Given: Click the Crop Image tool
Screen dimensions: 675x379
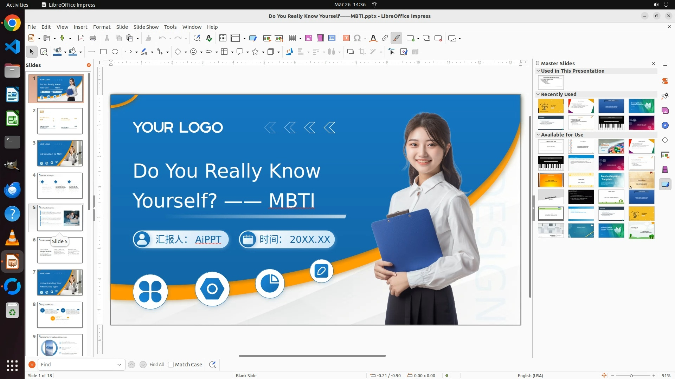Looking at the screenshot, I should point(362,52).
